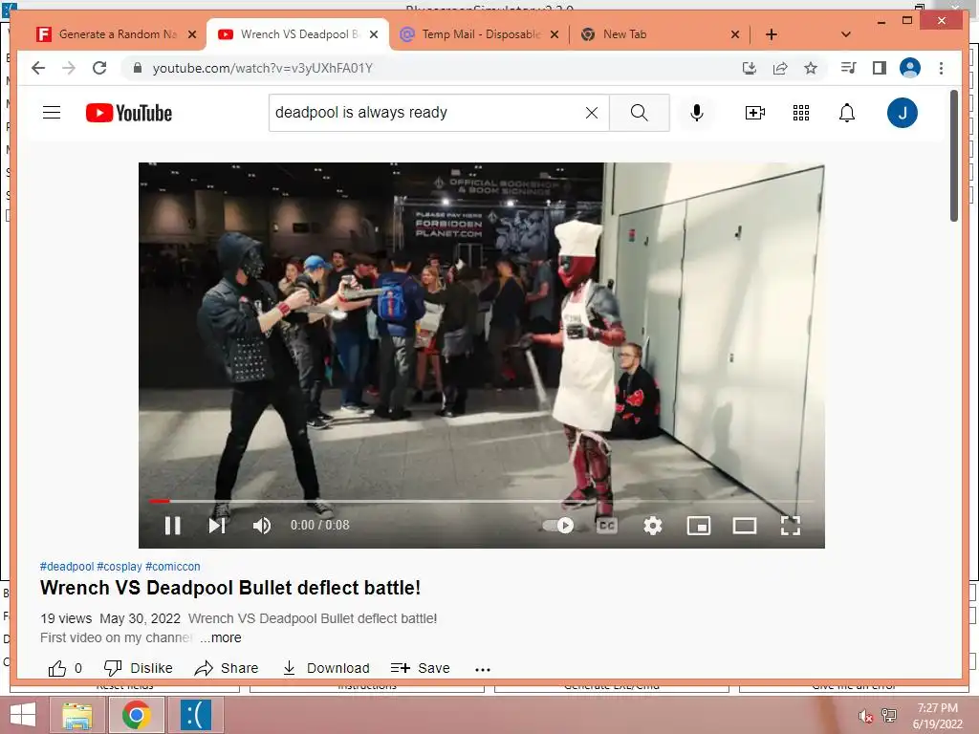Go back in browser history
Image resolution: width=979 pixels, height=734 pixels.
click(x=38, y=68)
